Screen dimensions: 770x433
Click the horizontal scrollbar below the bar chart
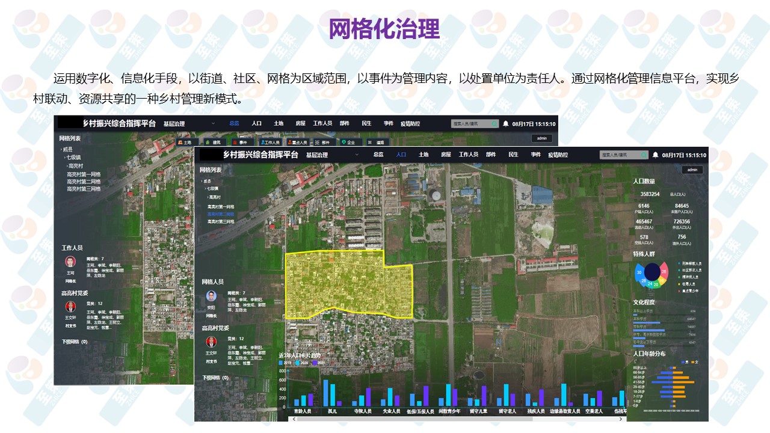point(421,418)
